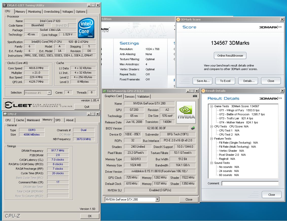Click OK in CPU-Z window
This screenshot has height=221, width=287.
90,216
